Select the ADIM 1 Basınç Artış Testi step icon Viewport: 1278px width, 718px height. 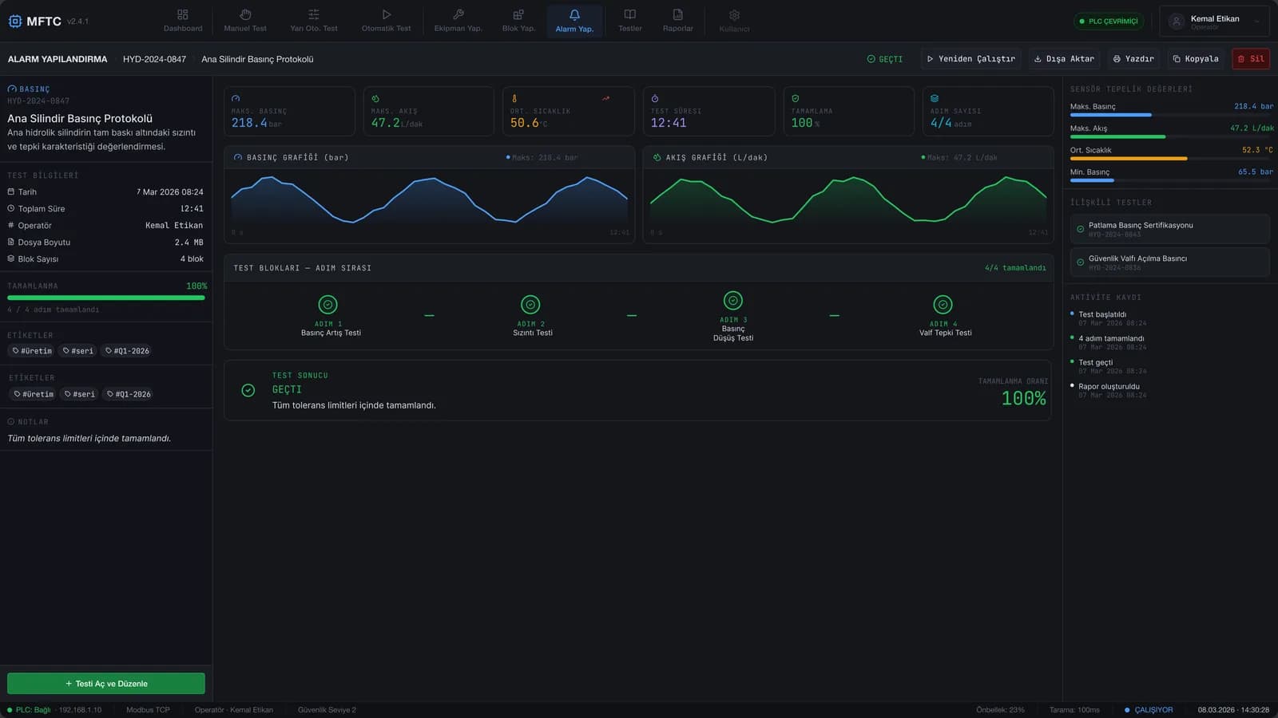click(x=327, y=305)
